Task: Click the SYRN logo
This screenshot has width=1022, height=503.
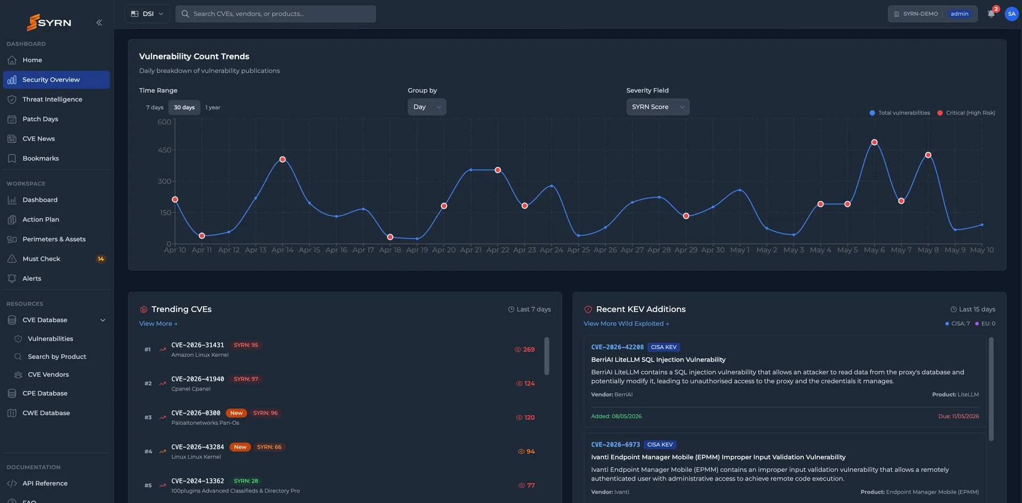Action: (49, 22)
